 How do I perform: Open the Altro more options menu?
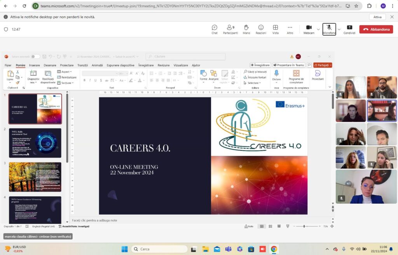click(290, 30)
